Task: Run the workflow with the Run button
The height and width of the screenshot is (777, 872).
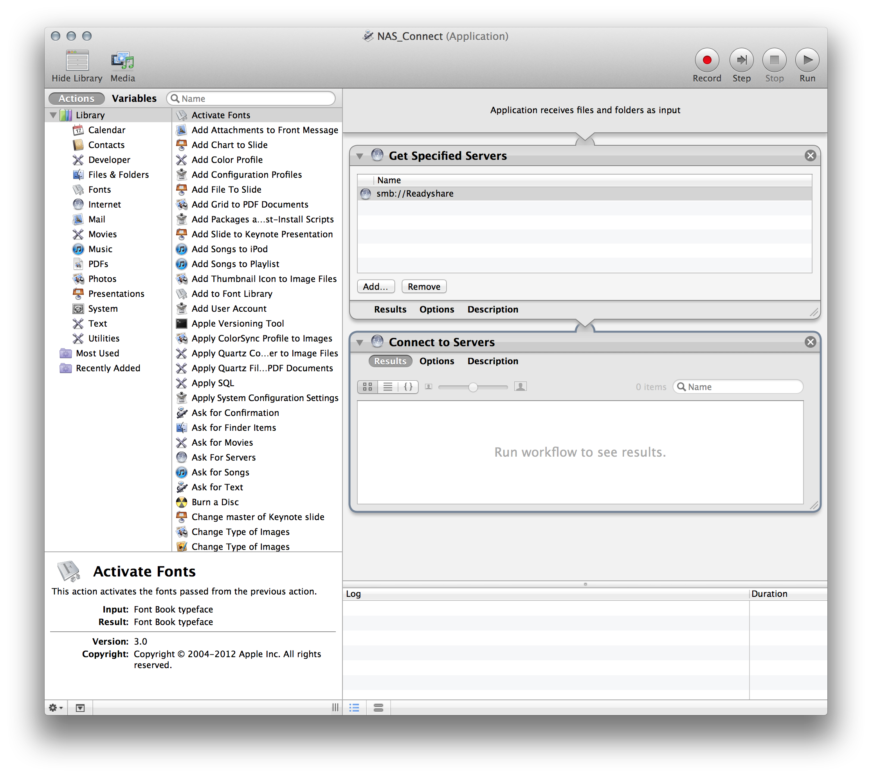Action: [x=807, y=60]
